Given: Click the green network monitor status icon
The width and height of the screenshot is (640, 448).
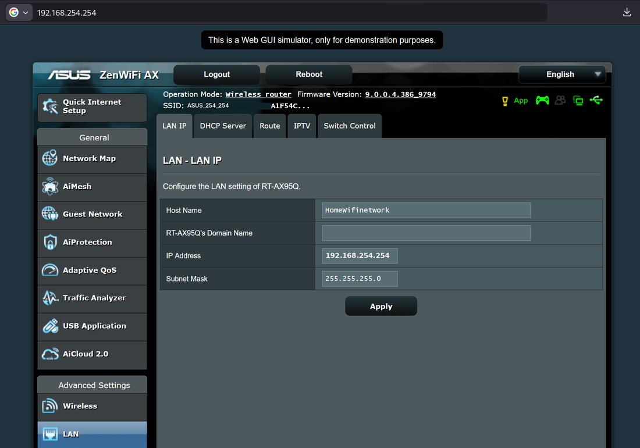Looking at the screenshot, I should (578, 101).
